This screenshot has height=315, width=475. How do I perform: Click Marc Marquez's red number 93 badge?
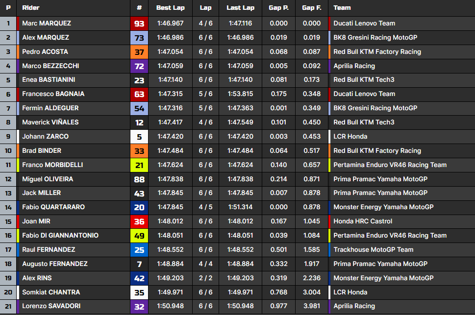139,24
